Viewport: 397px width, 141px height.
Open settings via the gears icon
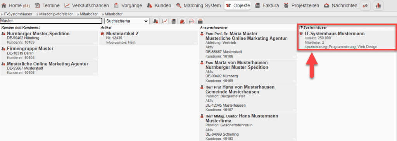point(365,5)
